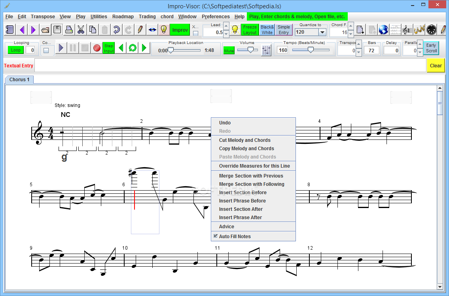449x296 pixels.
Task: Copy selection with the copy icon
Action: click(x=93, y=30)
